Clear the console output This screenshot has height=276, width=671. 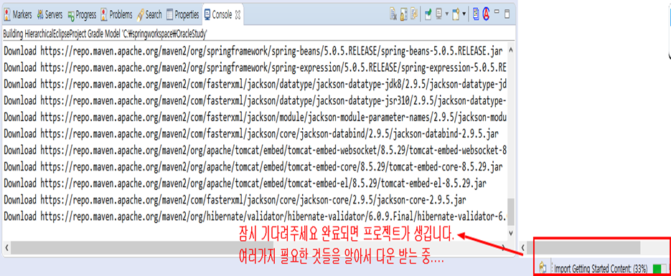[x=393, y=14]
